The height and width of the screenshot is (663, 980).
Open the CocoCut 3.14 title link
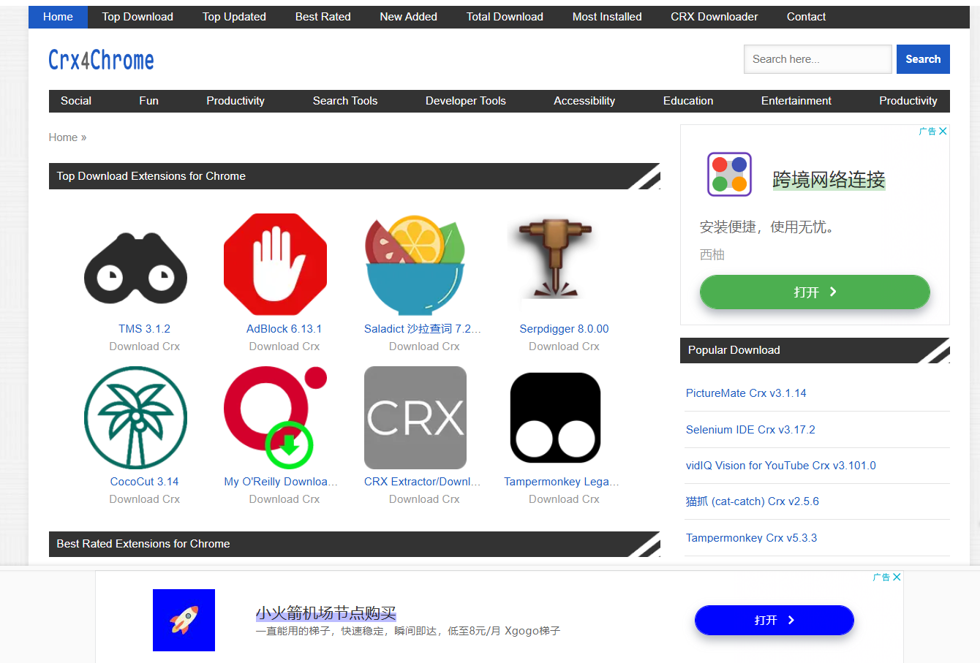pos(144,482)
